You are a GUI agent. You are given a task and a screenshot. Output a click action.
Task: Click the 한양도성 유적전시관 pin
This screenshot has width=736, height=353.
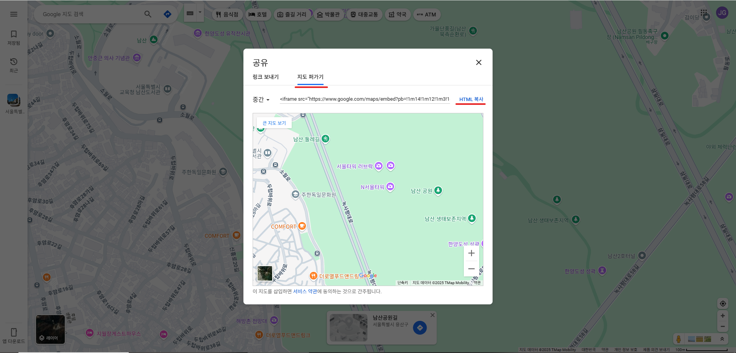[198, 33]
